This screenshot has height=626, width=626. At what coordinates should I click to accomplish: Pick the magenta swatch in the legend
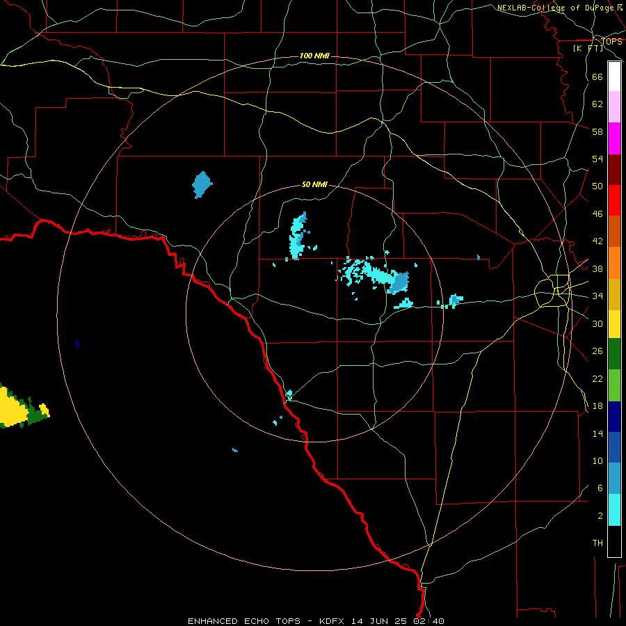(x=614, y=138)
